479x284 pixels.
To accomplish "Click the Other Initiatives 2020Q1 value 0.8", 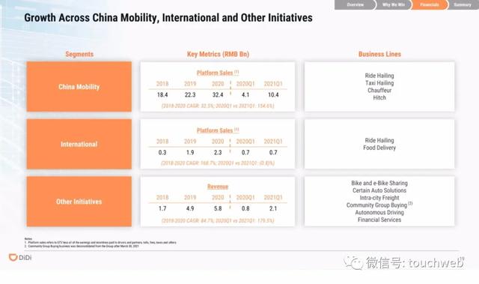I will [x=245, y=208].
